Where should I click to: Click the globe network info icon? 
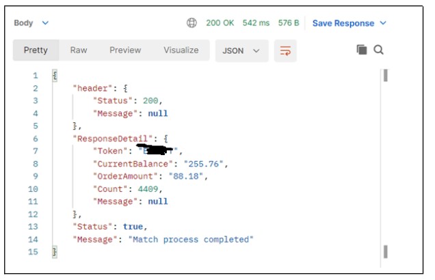click(192, 23)
